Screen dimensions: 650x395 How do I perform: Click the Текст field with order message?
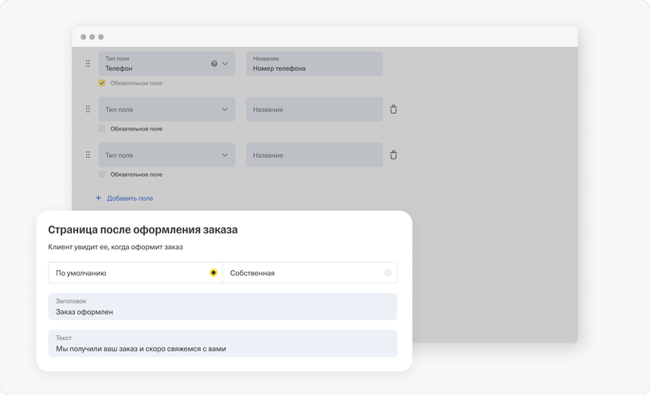click(222, 343)
